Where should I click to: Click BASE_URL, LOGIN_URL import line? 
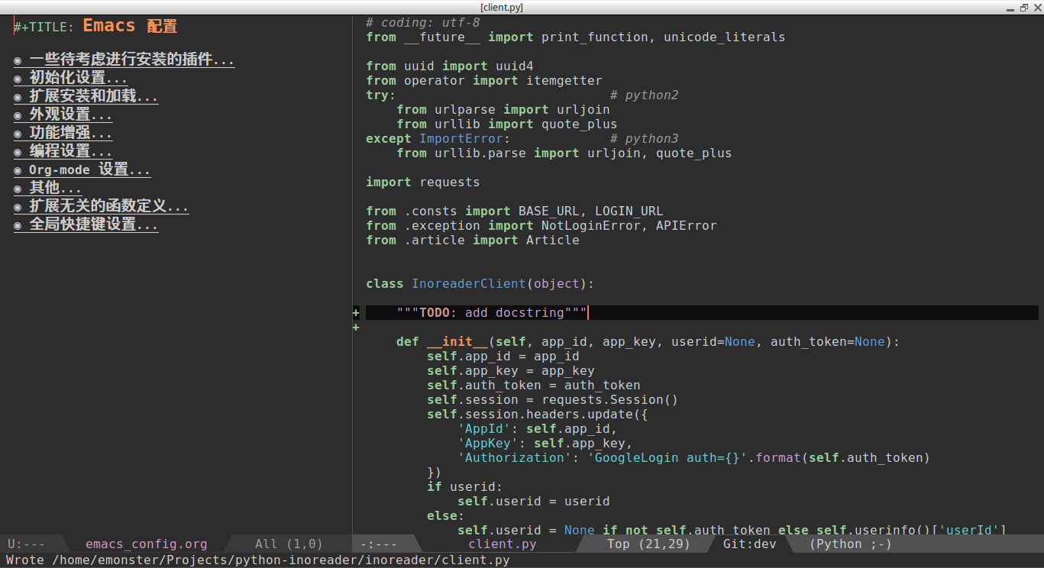(514, 211)
